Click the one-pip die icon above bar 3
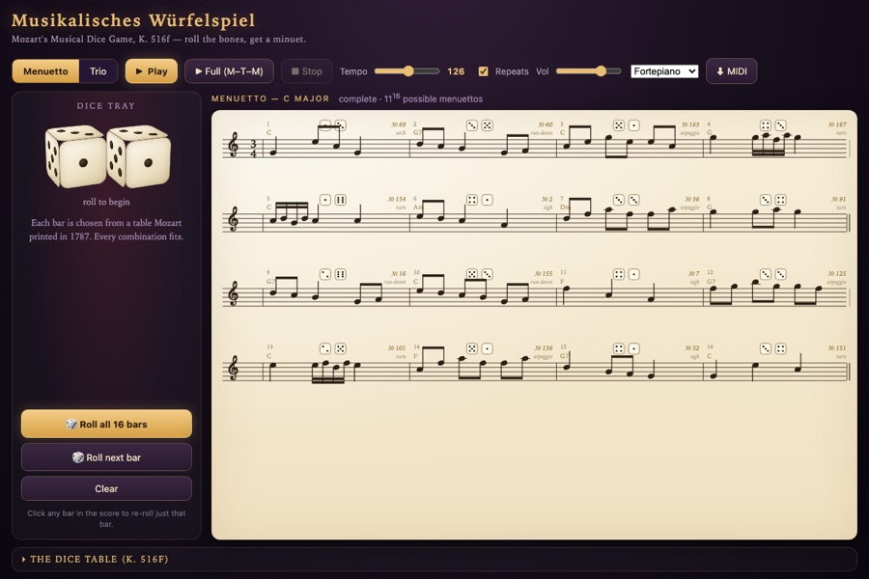Screen dimensions: 869x579 click(633, 125)
